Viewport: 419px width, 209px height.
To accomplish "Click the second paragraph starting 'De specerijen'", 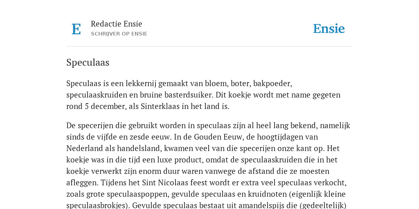I will [209, 165].
